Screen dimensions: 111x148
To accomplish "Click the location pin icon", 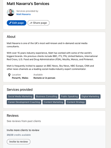I will click(x=9, y=75).
